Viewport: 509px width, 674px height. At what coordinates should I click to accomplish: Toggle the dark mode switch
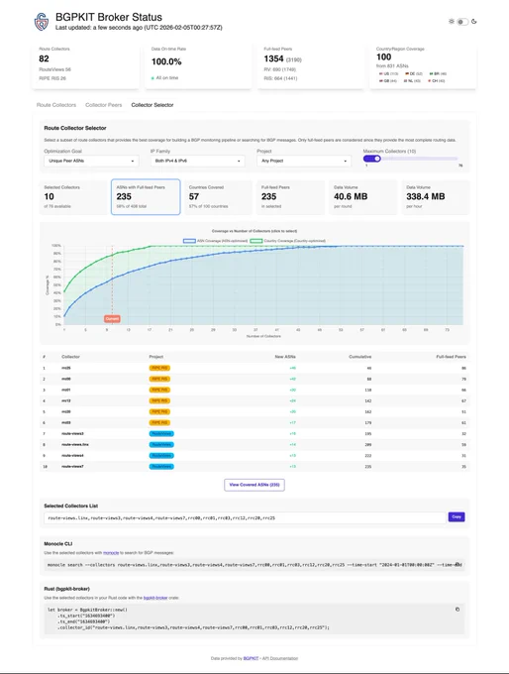pyautogui.click(x=462, y=22)
